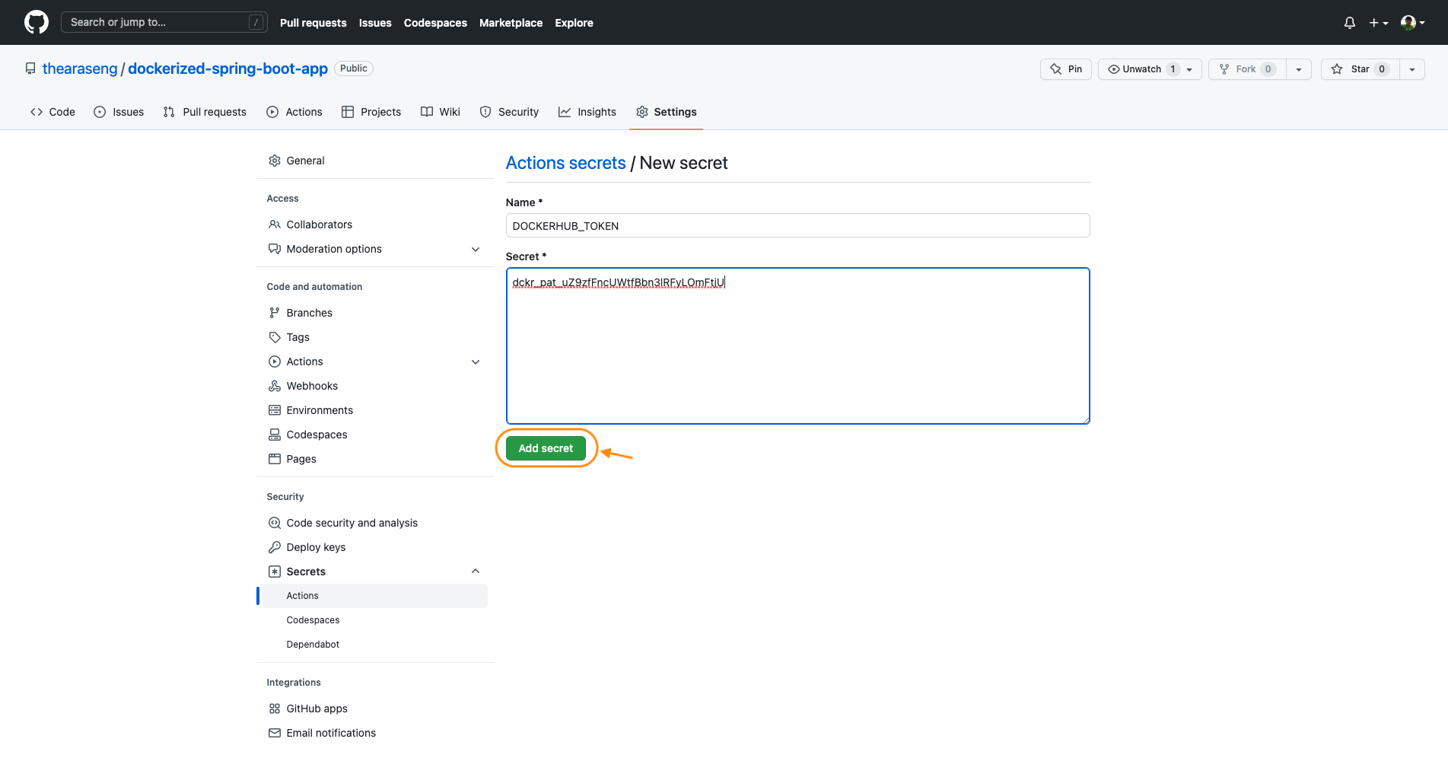This screenshot has height=758, width=1448.
Task: Switch to the repository Issues tab
Action: [x=119, y=112]
